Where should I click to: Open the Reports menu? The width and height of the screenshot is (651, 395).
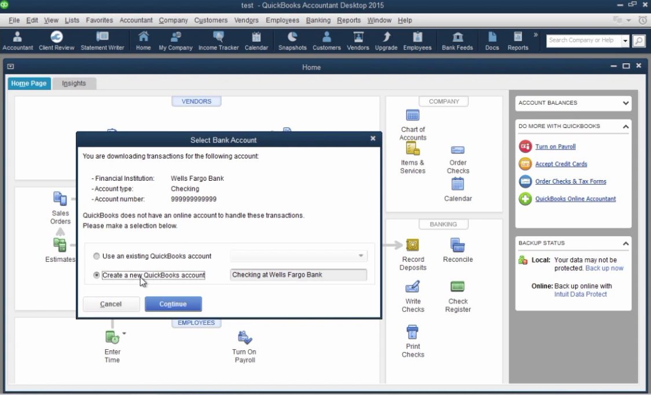coord(349,20)
